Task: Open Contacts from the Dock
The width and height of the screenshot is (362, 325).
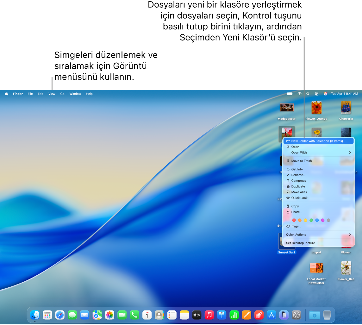Action: (x=159, y=315)
